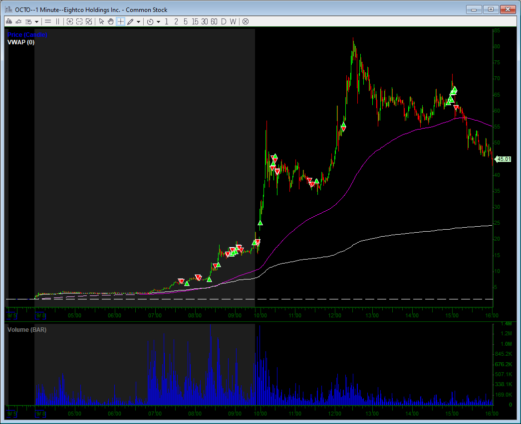Image resolution: width=521 pixels, height=424 pixels.
Task: Select the drawing pencil tool
Action: (x=130, y=21)
